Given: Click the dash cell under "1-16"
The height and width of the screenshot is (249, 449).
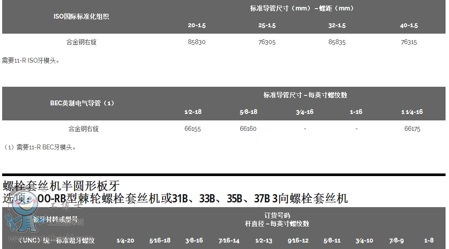Looking at the screenshot, I should (x=356, y=129).
